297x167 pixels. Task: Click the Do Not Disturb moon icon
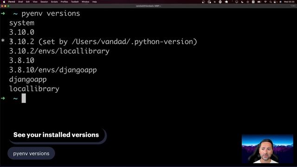(242, 2)
